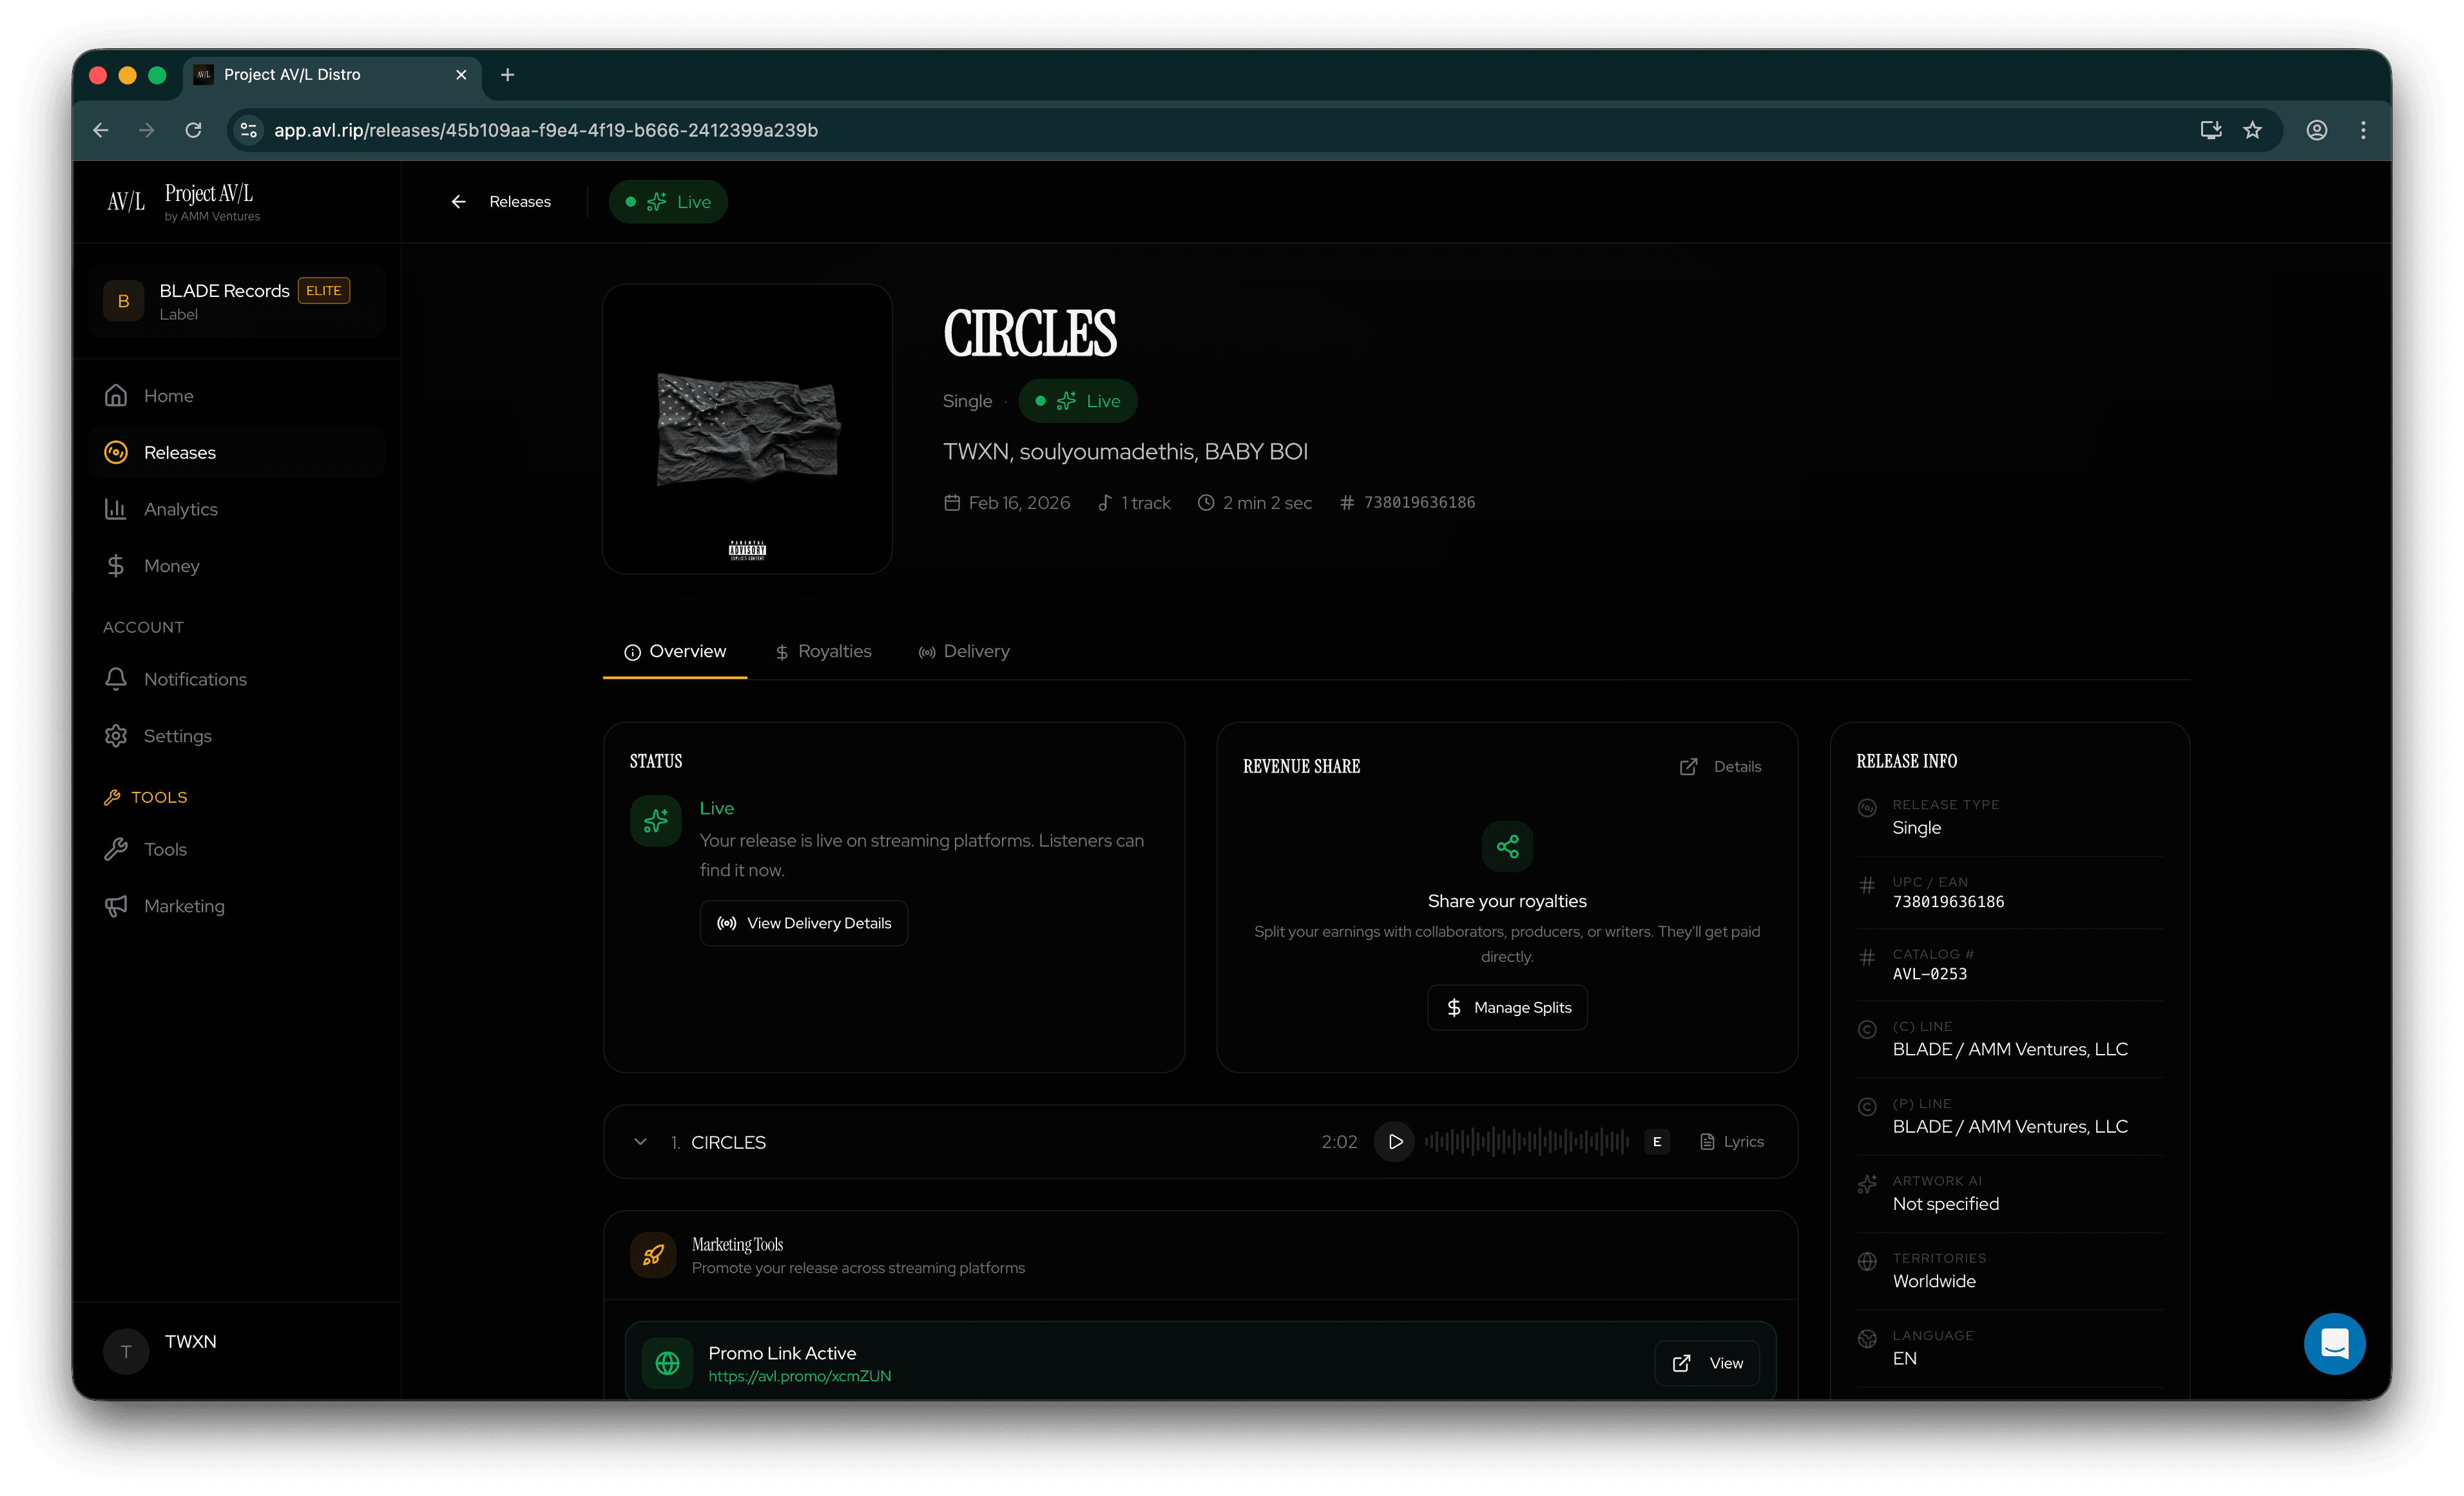
Task: Click the 2 min 2 sec duration
Action: tap(1267, 503)
